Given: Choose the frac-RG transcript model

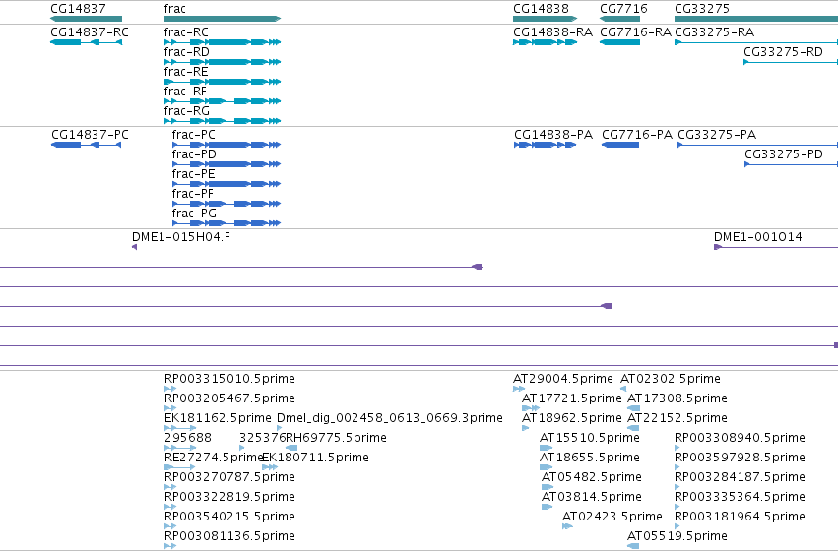Looking at the screenshot, I should pyautogui.click(x=223, y=121).
